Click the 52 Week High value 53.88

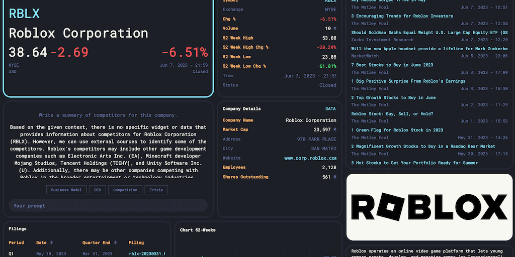(329, 38)
